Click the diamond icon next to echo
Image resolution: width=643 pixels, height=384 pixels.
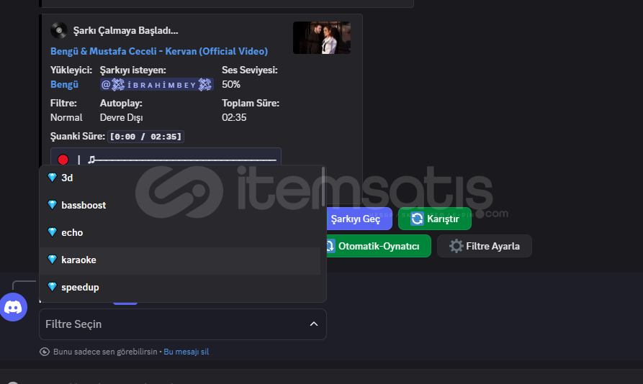(52, 232)
